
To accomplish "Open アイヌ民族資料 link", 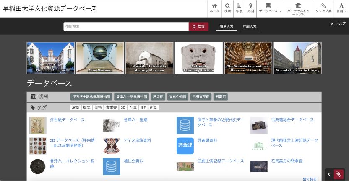I will tap(137, 140).
